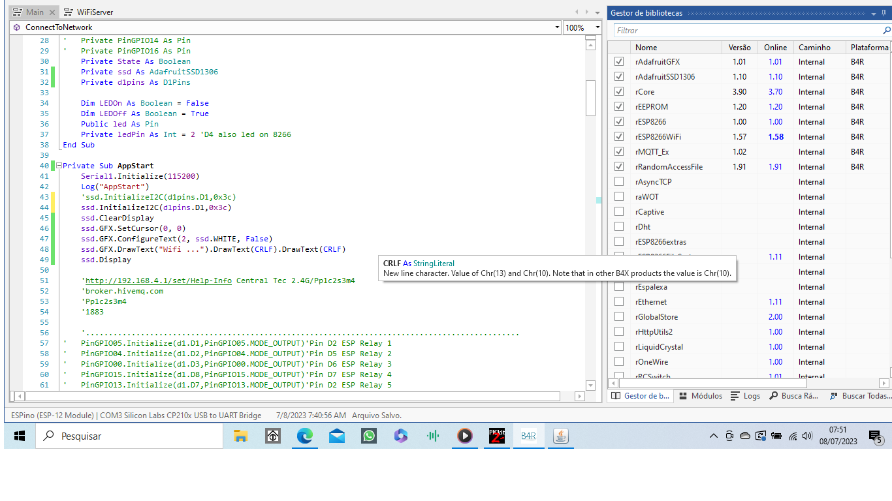Pin the Gestor de bibliotecas panel

point(884,13)
